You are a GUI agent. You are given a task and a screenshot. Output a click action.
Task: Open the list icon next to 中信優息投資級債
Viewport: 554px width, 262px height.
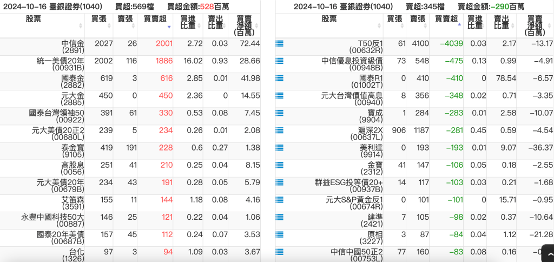coord(279,61)
